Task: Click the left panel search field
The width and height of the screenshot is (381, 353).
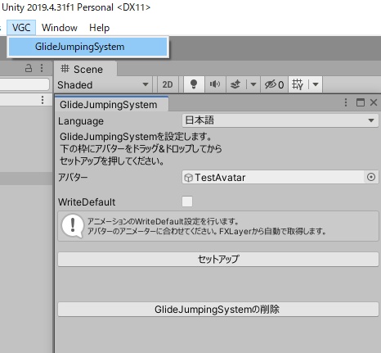Action: pos(25,84)
